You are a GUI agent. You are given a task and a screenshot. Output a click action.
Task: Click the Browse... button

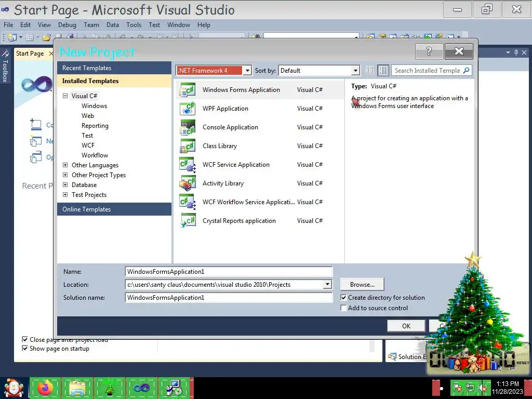(362, 285)
